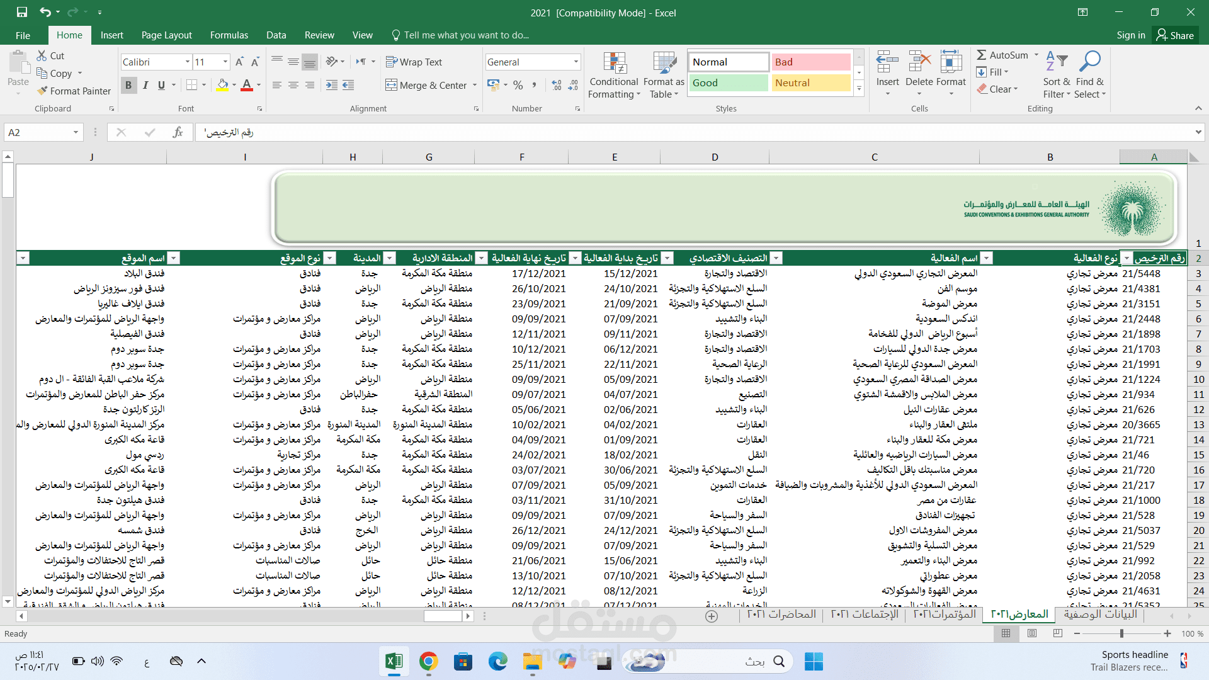Switch to the Page Layout ribbon tab
Screen dimensions: 1209x680
coord(166,35)
